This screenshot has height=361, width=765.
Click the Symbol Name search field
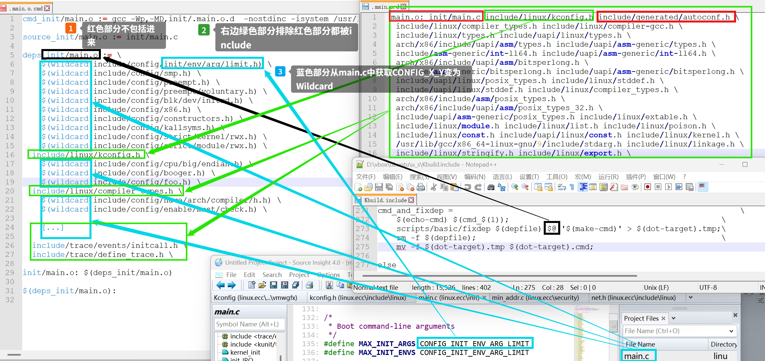coord(250,324)
